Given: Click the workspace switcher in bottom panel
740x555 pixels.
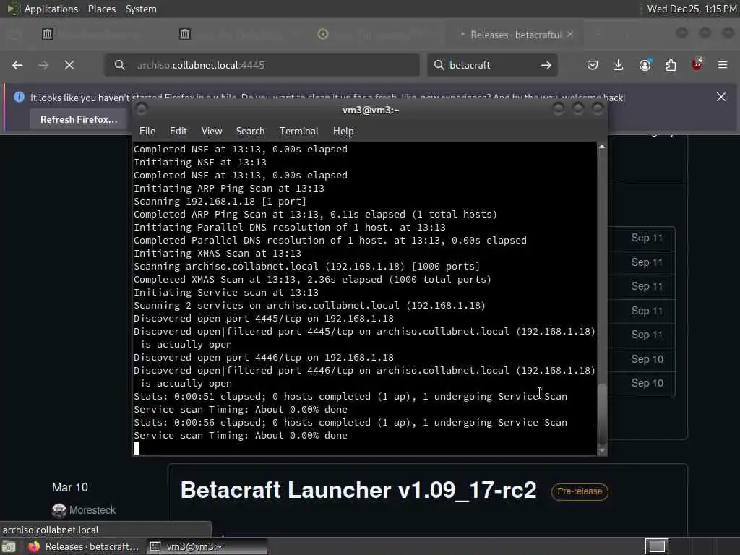Looking at the screenshot, I should 657,546.
